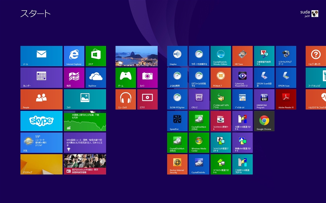This screenshot has height=203, width=326.
Task: Open the 文書ファイル関連づけツール tile
Action: coord(242,121)
